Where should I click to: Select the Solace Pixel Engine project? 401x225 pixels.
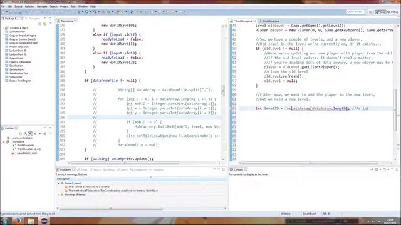19,81
